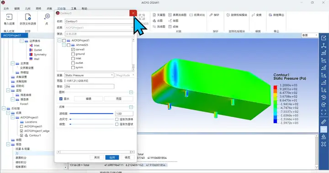Image resolution: width=329 pixels, height=173 pixels.
Task: Check the carwall surface checkbox
Action: click(x=73, y=49)
